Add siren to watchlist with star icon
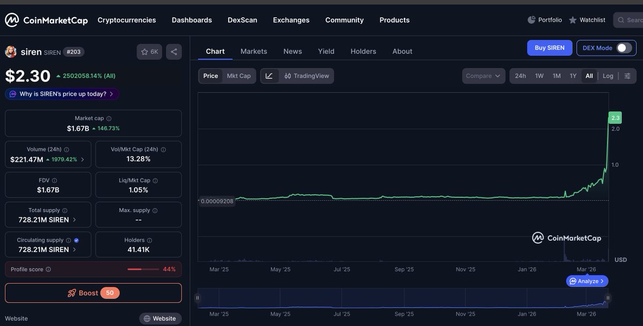643x326 pixels. [149, 52]
